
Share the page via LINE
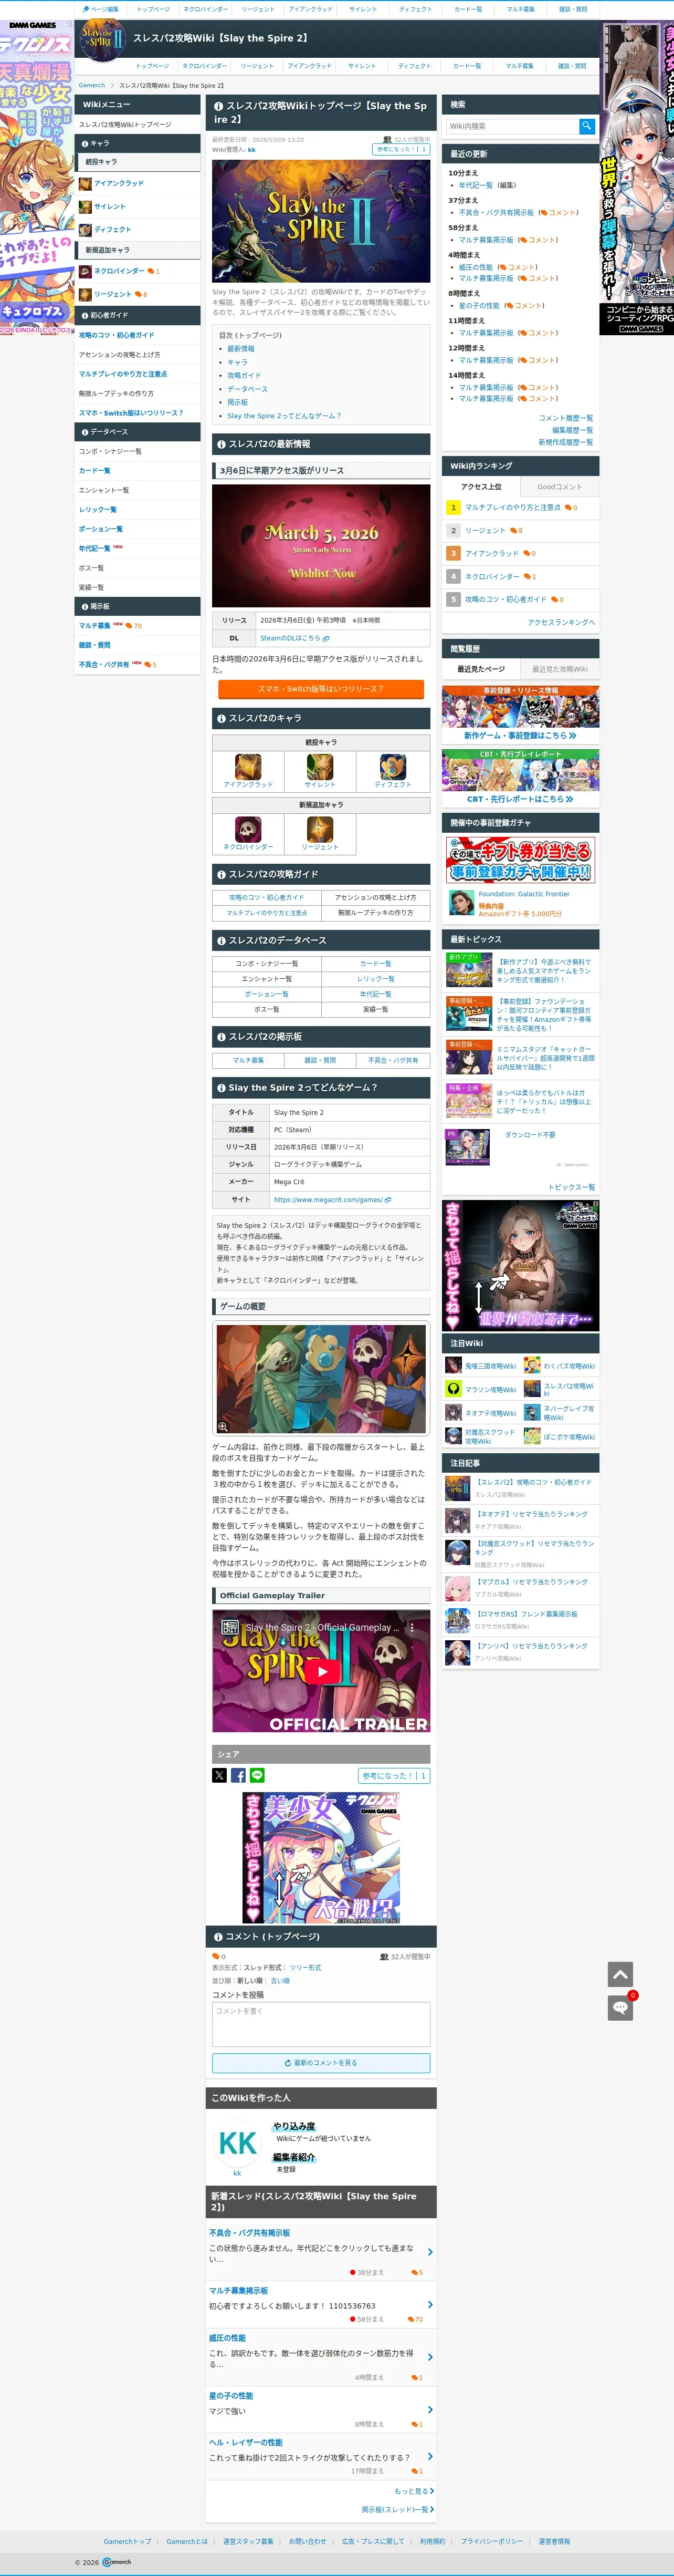point(258,1775)
